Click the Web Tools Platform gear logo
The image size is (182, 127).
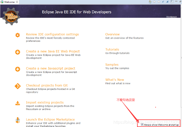11,16
